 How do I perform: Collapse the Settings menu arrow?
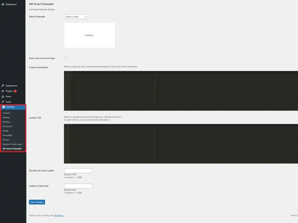click(25, 107)
